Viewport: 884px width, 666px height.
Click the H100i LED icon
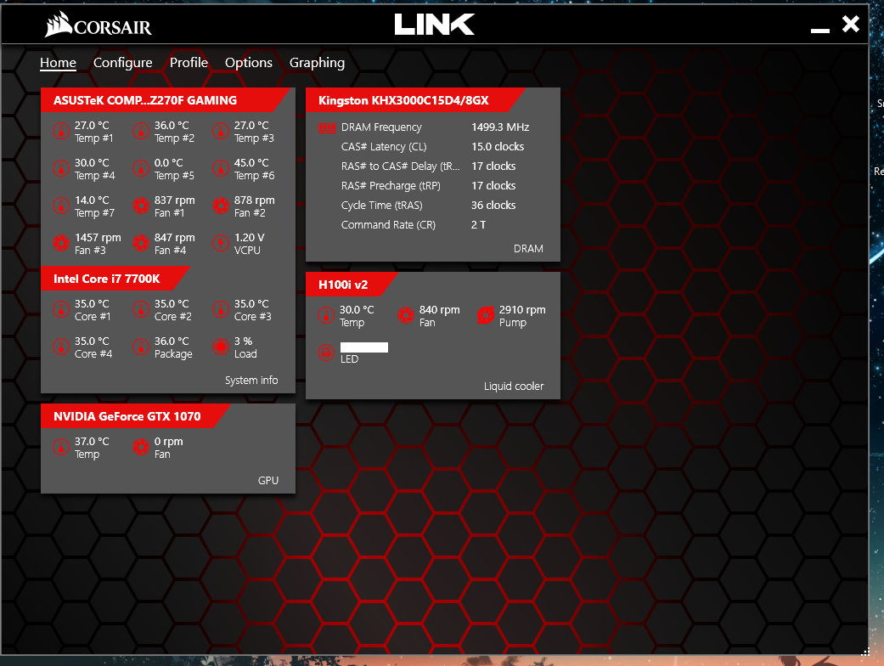[326, 353]
